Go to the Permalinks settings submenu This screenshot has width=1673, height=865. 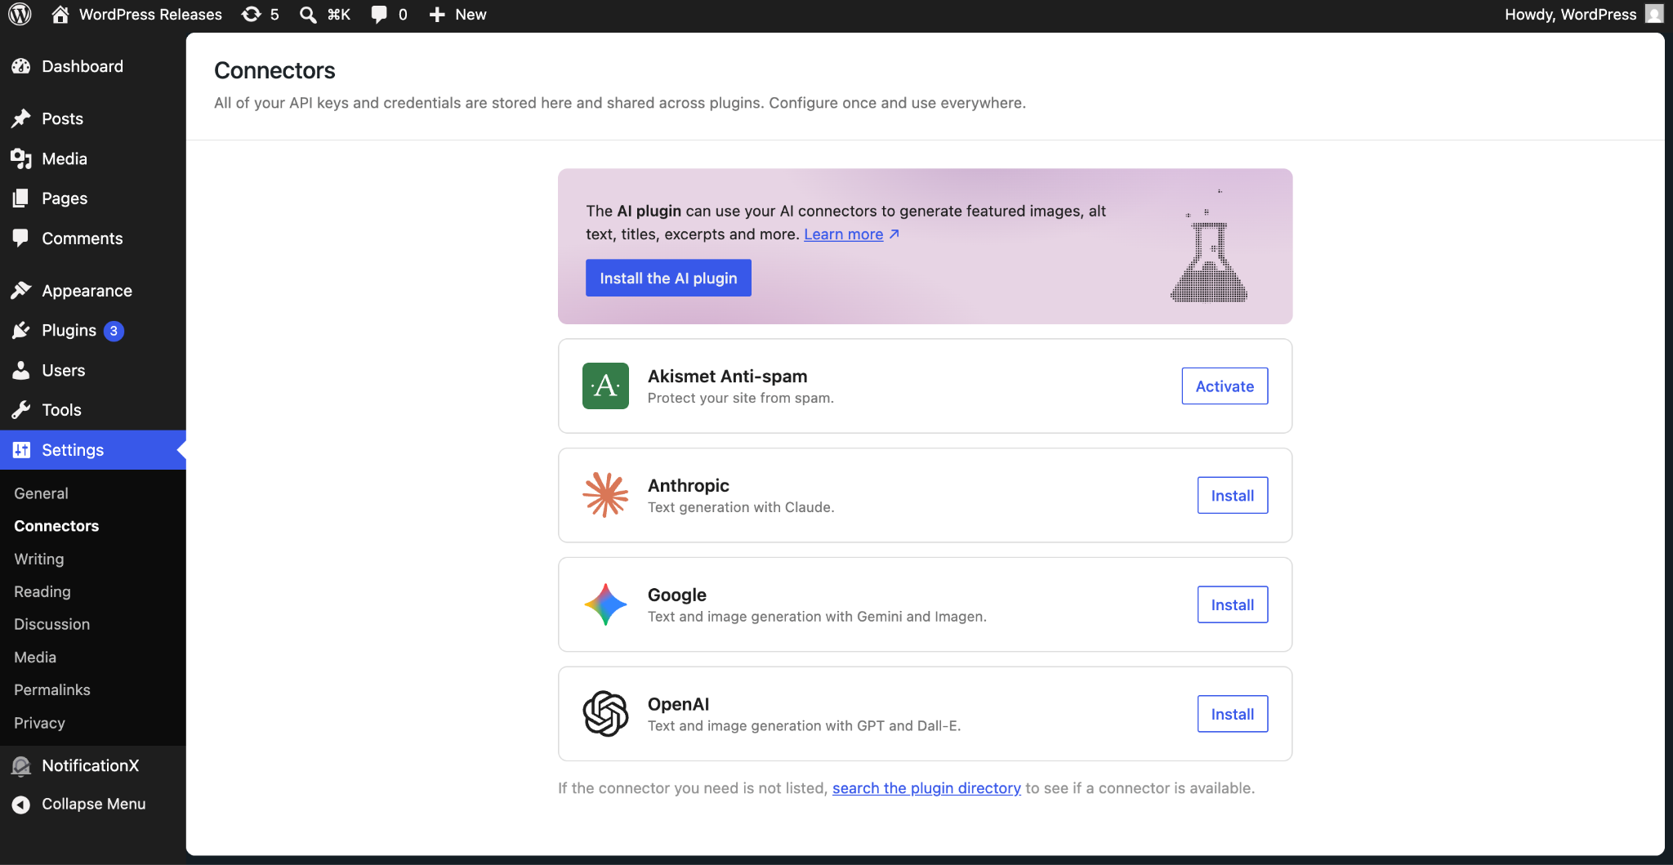point(52,689)
